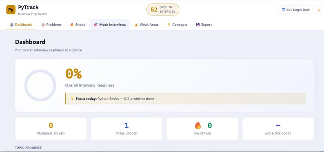324x152 pixels.
Task: Open the Streak tab
Action: pos(78,25)
